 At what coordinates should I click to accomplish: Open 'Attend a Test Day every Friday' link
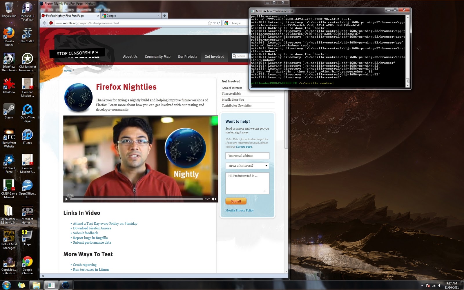tap(105, 224)
